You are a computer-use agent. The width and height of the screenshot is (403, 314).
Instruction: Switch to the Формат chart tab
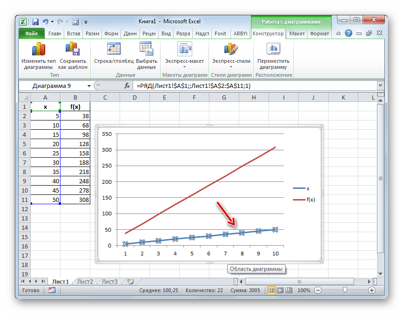tap(319, 33)
